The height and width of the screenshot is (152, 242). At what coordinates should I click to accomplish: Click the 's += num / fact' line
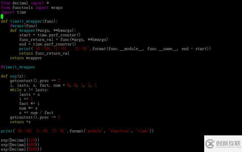point(36,113)
